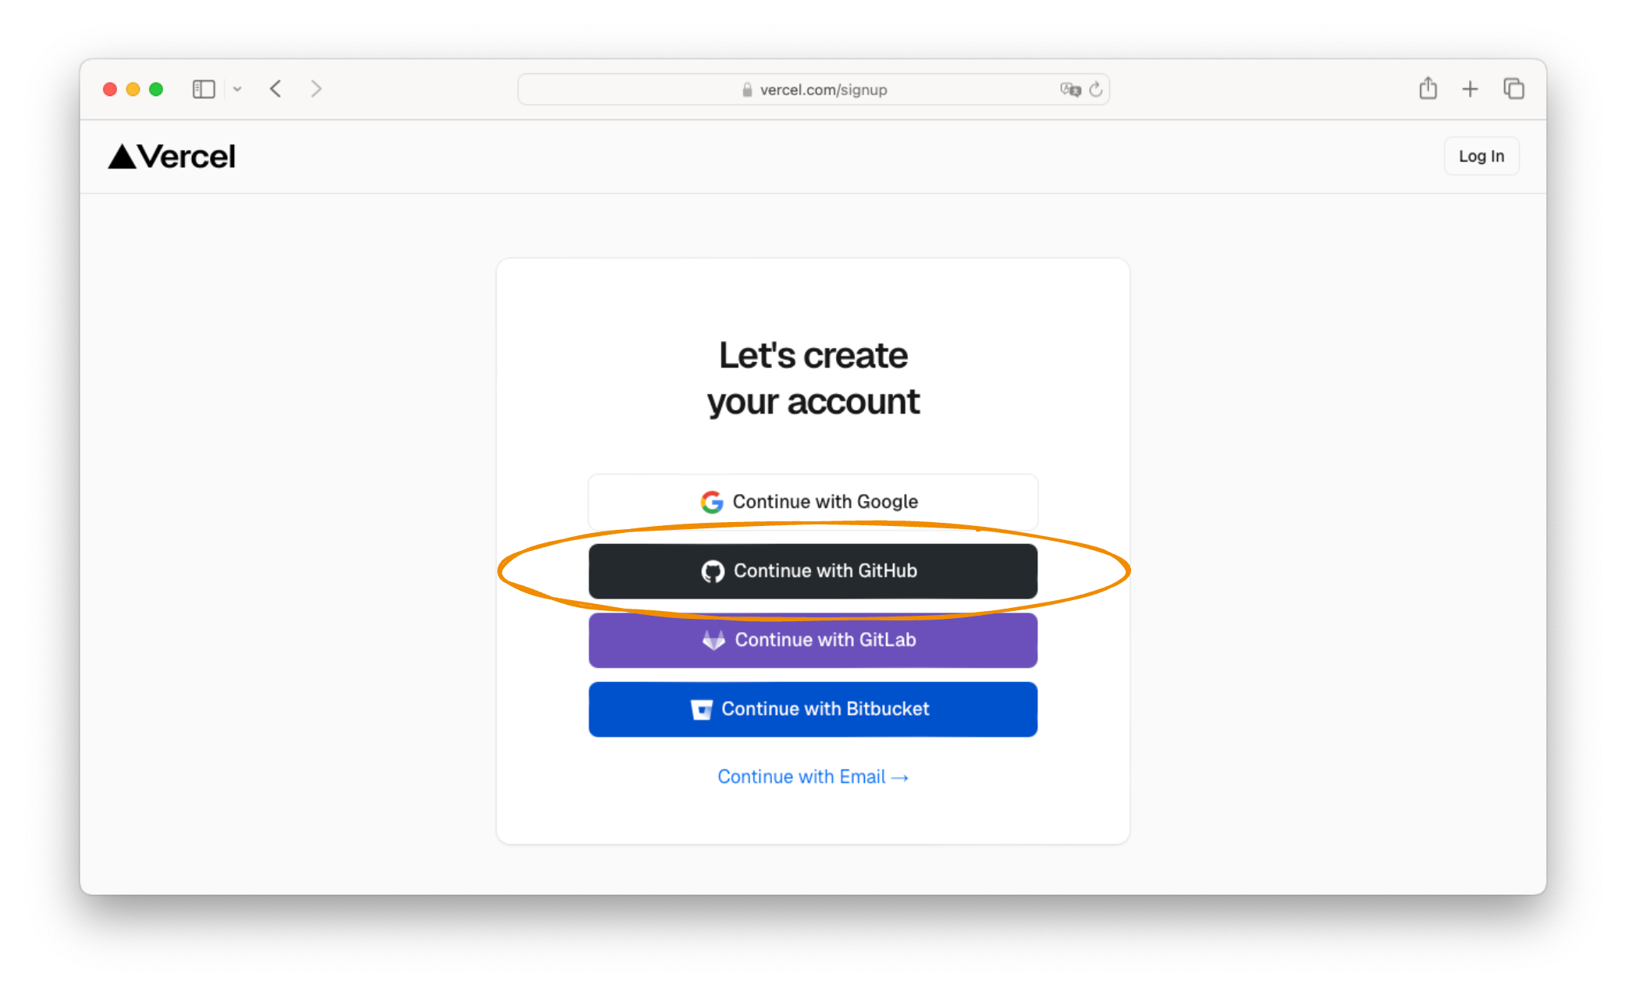Click the Google logo on the sign-up button
The height and width of the screenshot is (995, 1626).
[712, 502]
